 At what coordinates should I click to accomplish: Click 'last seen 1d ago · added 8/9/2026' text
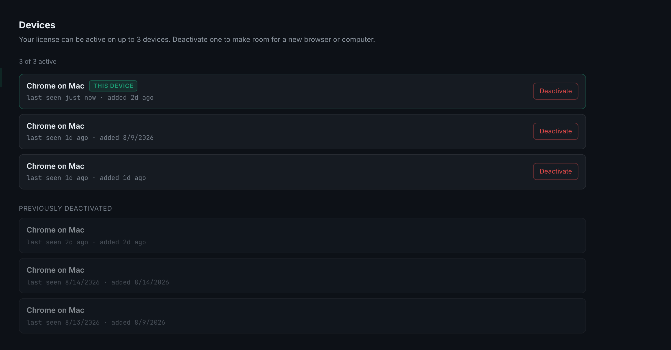pos(90,138)
